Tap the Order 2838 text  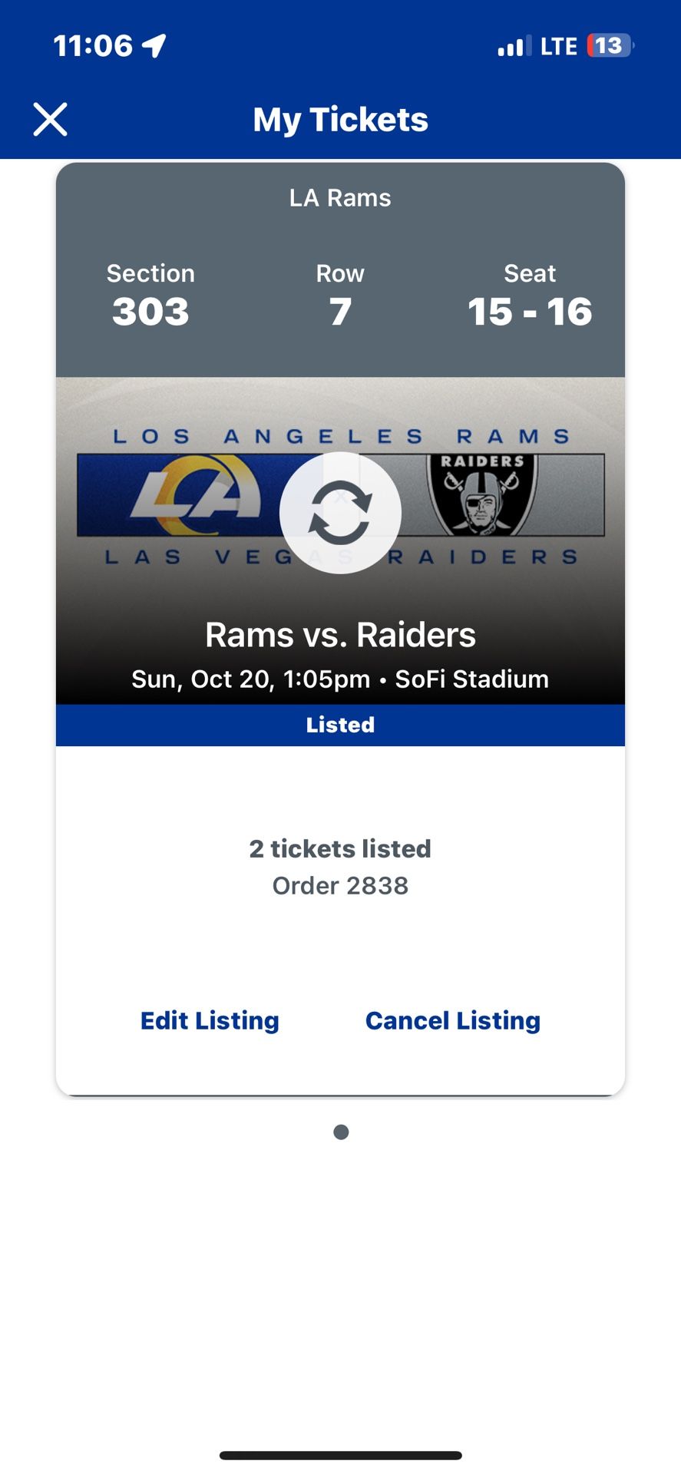pos(340,886)
